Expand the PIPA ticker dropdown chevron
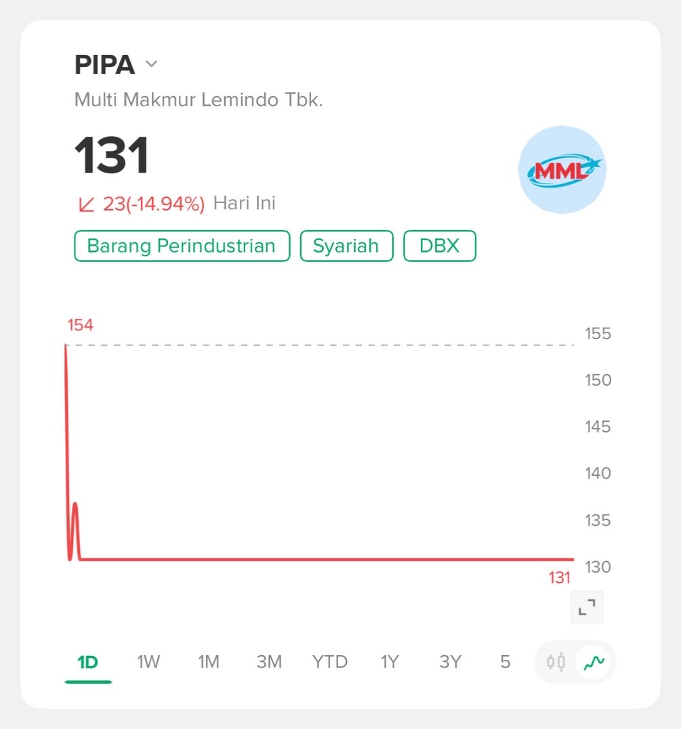This screenshot has width=681, height=729. tap(152, 64)
